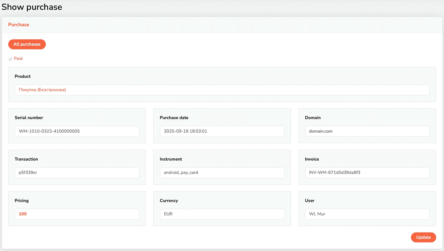Image resolution: width=444 pixels, height=251 pixels.
Task: Focus the Serial number input field
Action: click(x=77, y=131)
